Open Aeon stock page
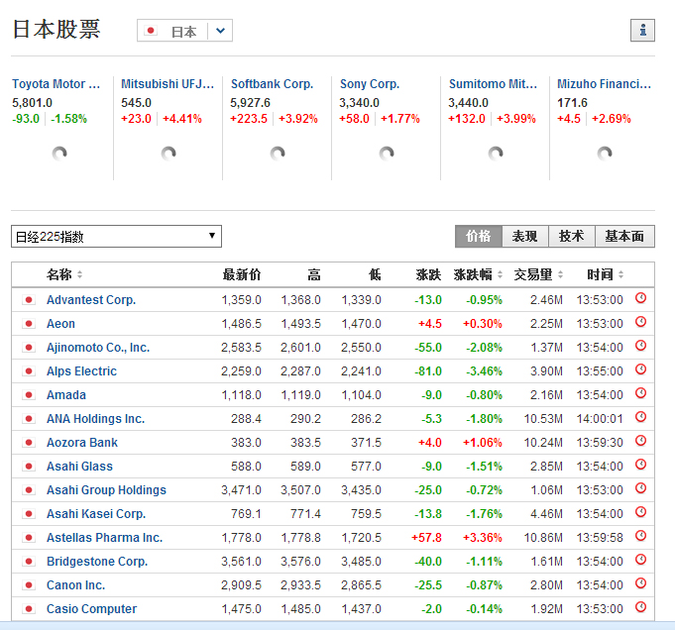The width and height of the screenshot is (675, 630). 60,324
